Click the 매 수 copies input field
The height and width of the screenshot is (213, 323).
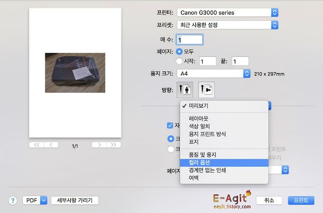(x=189, y=40)
